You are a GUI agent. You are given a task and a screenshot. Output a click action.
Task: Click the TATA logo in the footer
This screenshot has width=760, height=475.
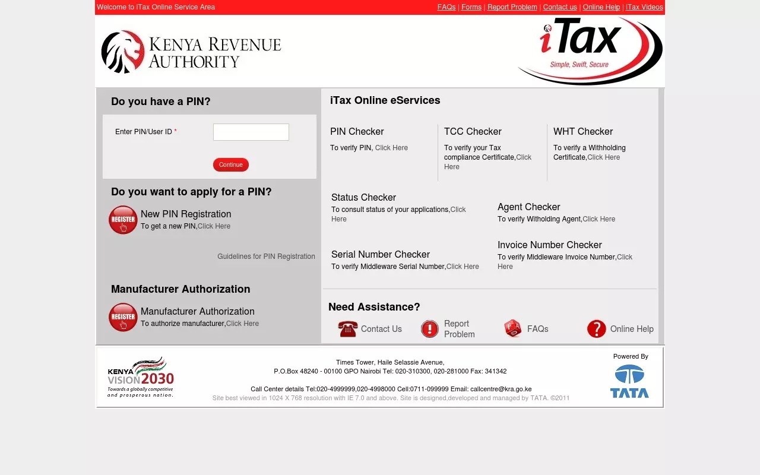point(629,380)
